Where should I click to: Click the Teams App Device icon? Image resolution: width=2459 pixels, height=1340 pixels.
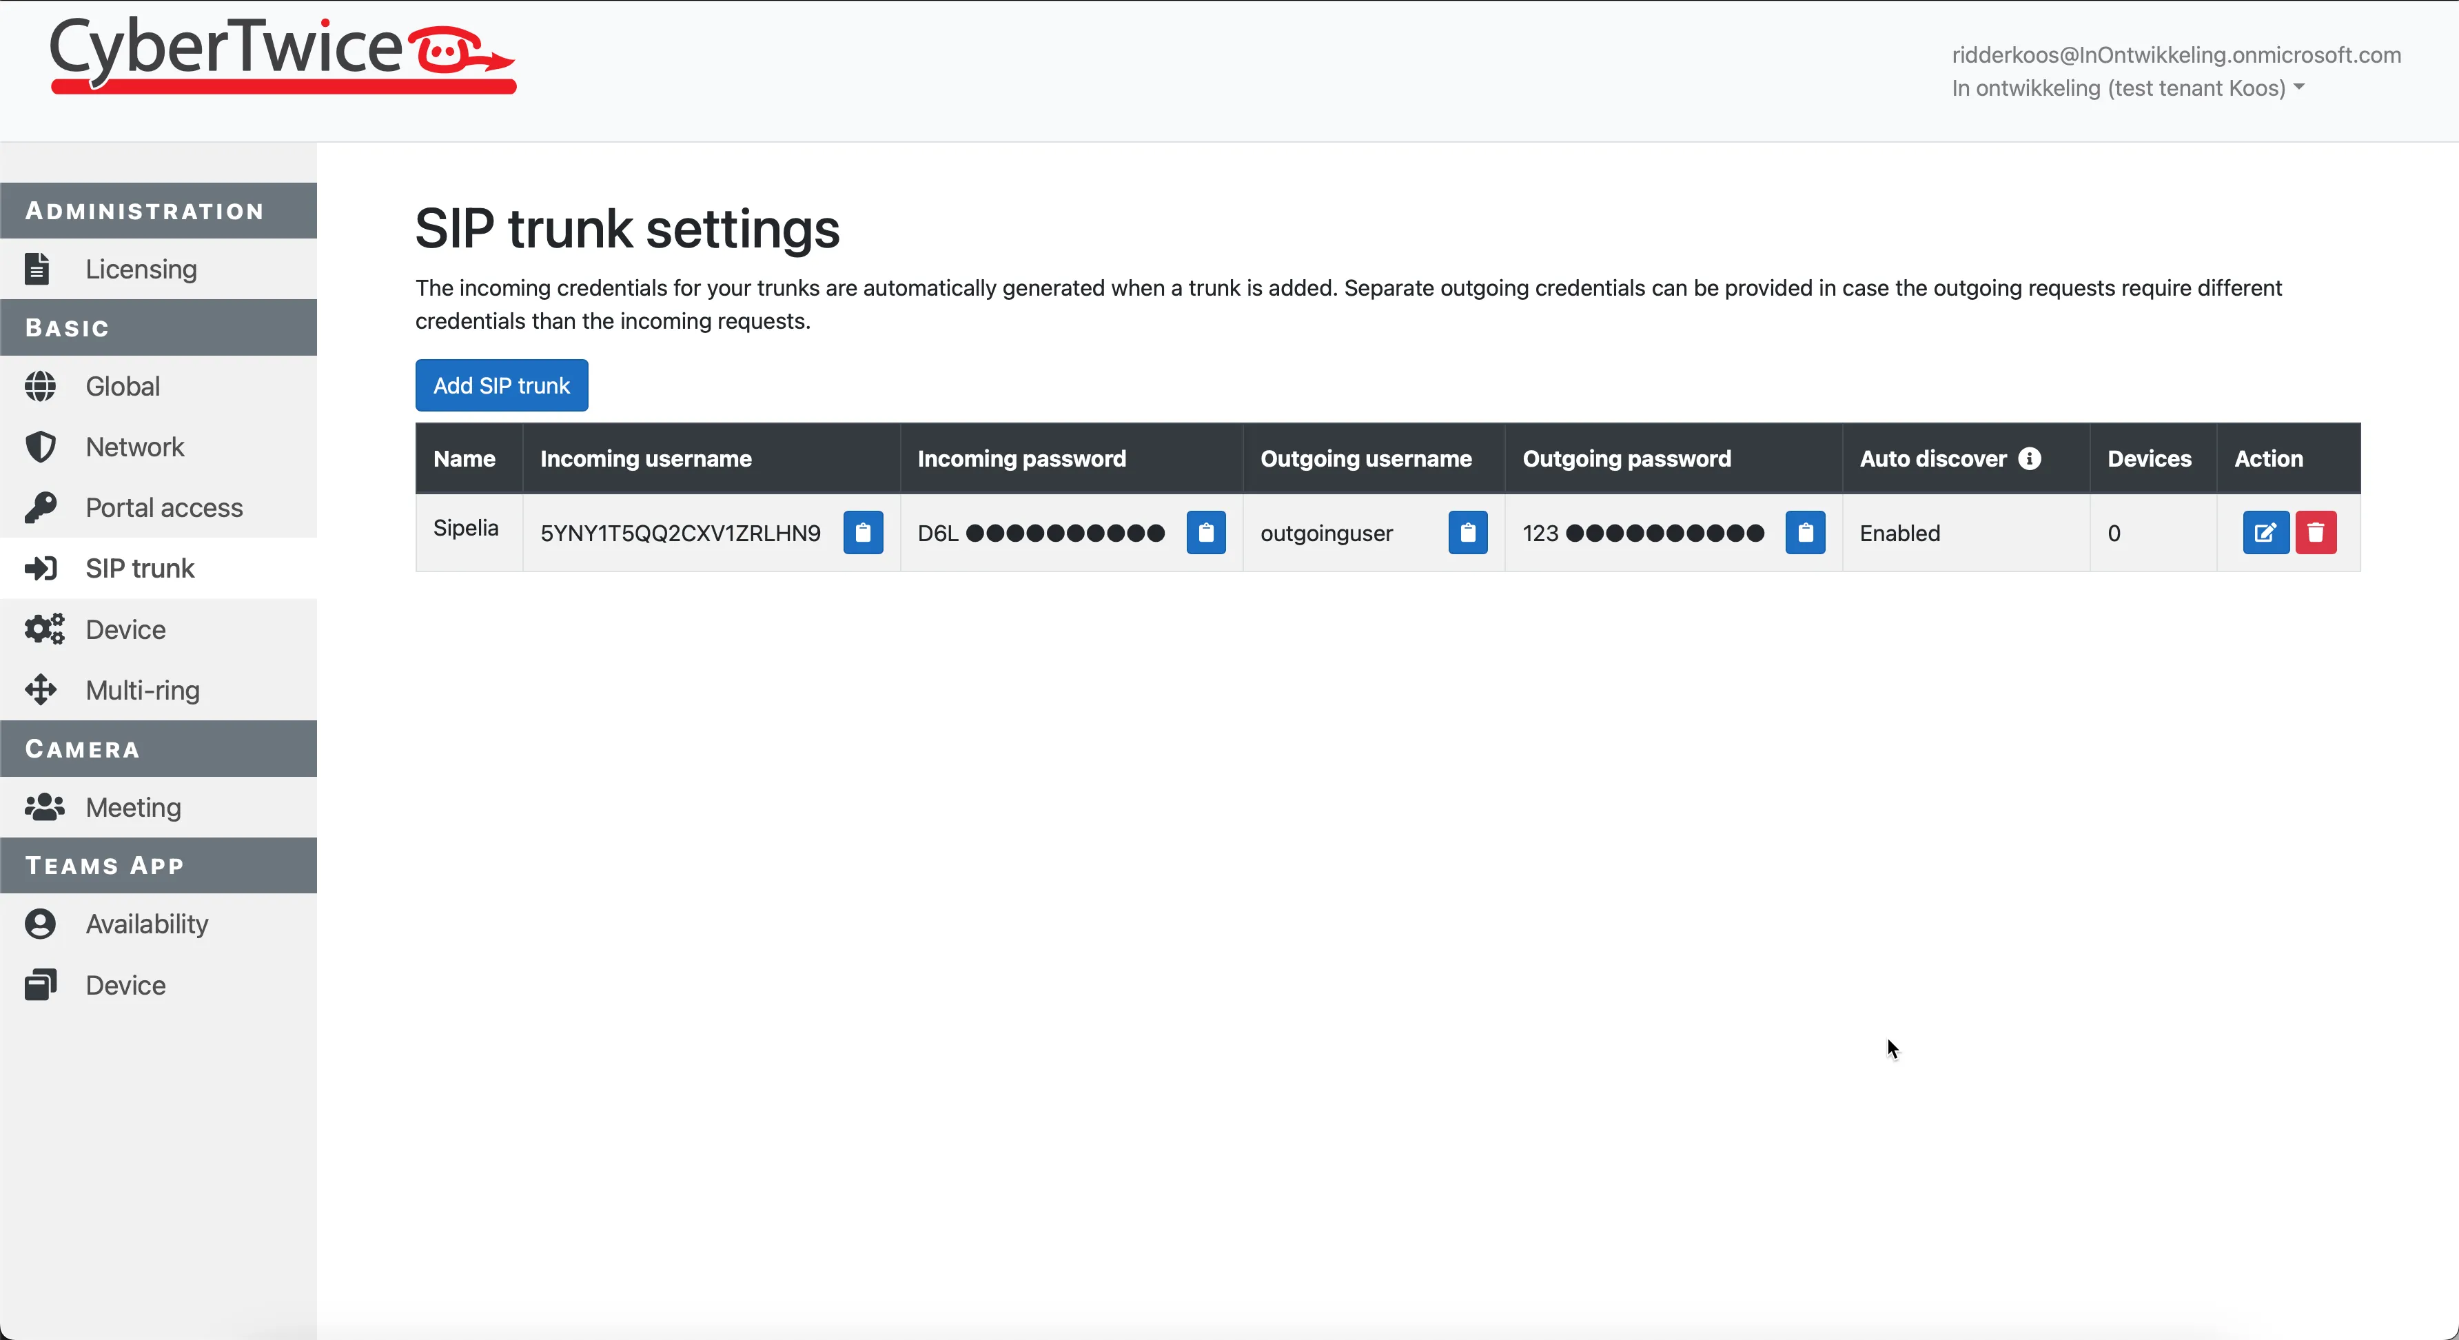click(x=40, y=985)
